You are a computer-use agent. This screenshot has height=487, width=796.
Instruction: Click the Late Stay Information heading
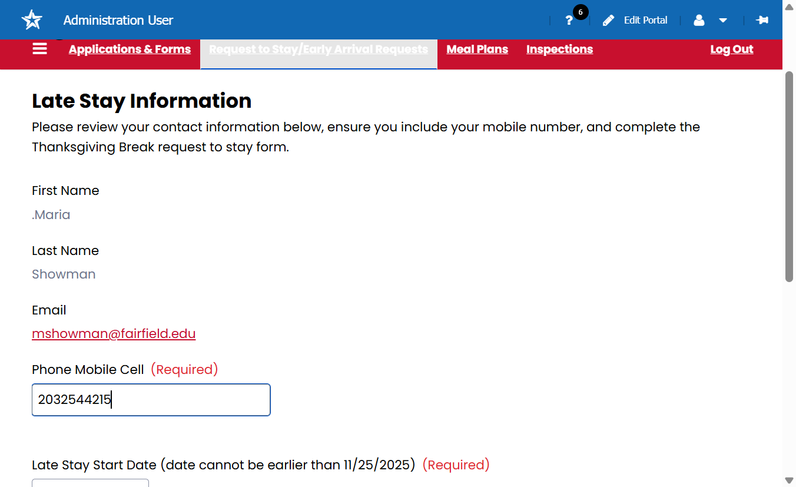[x=142, y=101]
